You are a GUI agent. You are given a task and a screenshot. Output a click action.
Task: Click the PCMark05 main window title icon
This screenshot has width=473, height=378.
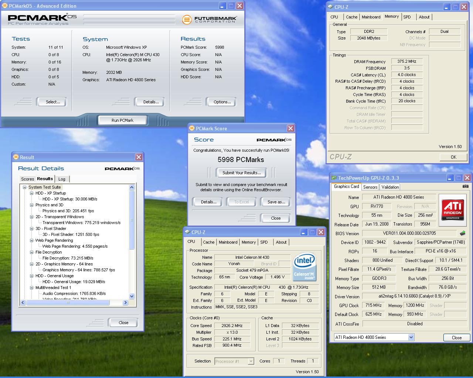click(5, 6)
